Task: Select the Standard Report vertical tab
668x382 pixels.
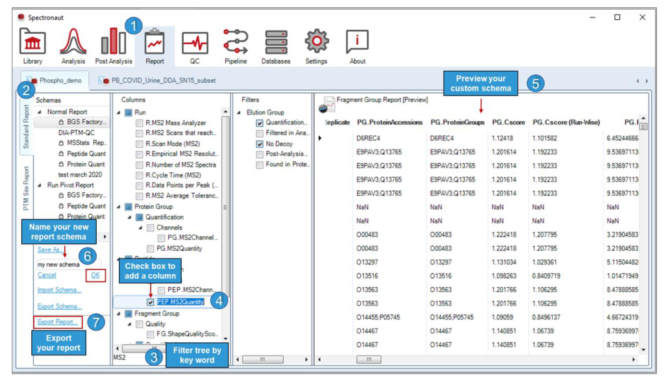Action: click(x=26, y=127)
